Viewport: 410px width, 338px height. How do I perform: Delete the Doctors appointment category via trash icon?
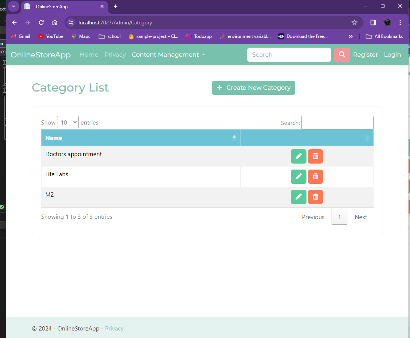pos(315,156)
